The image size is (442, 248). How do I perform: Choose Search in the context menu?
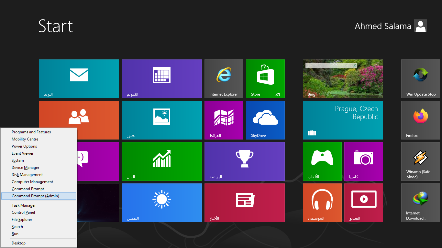click(x=39, y=227)
